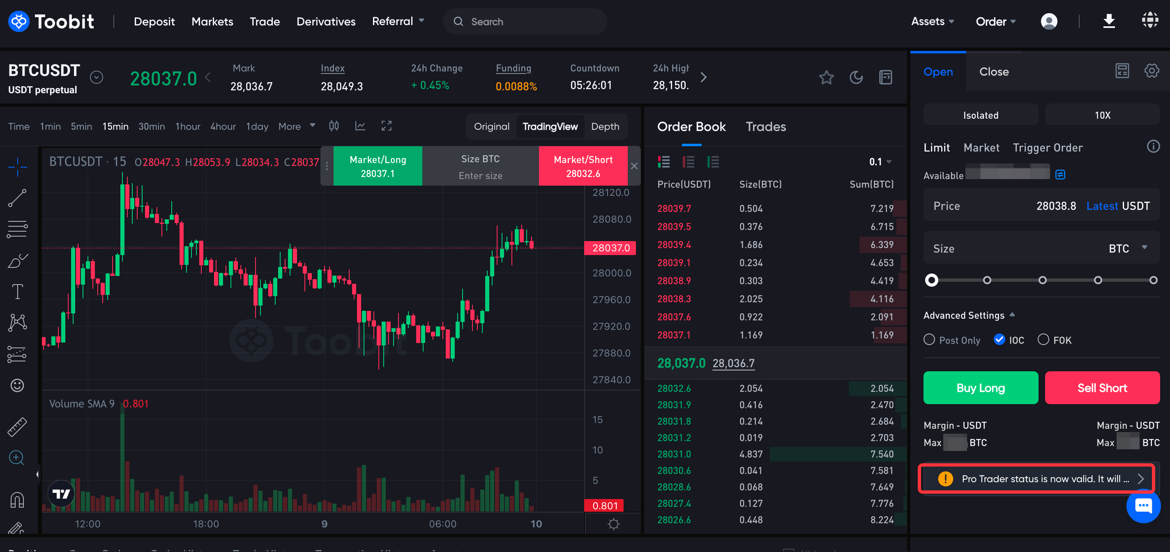
Task: Open the text annotation tool
Action: coord(17,291)
